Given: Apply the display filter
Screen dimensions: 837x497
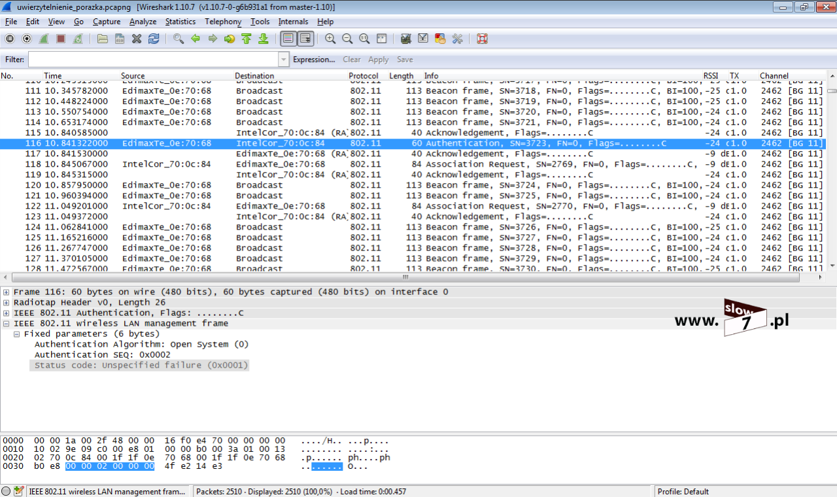Looking at the screenshot, I should (x=379, y=60).
